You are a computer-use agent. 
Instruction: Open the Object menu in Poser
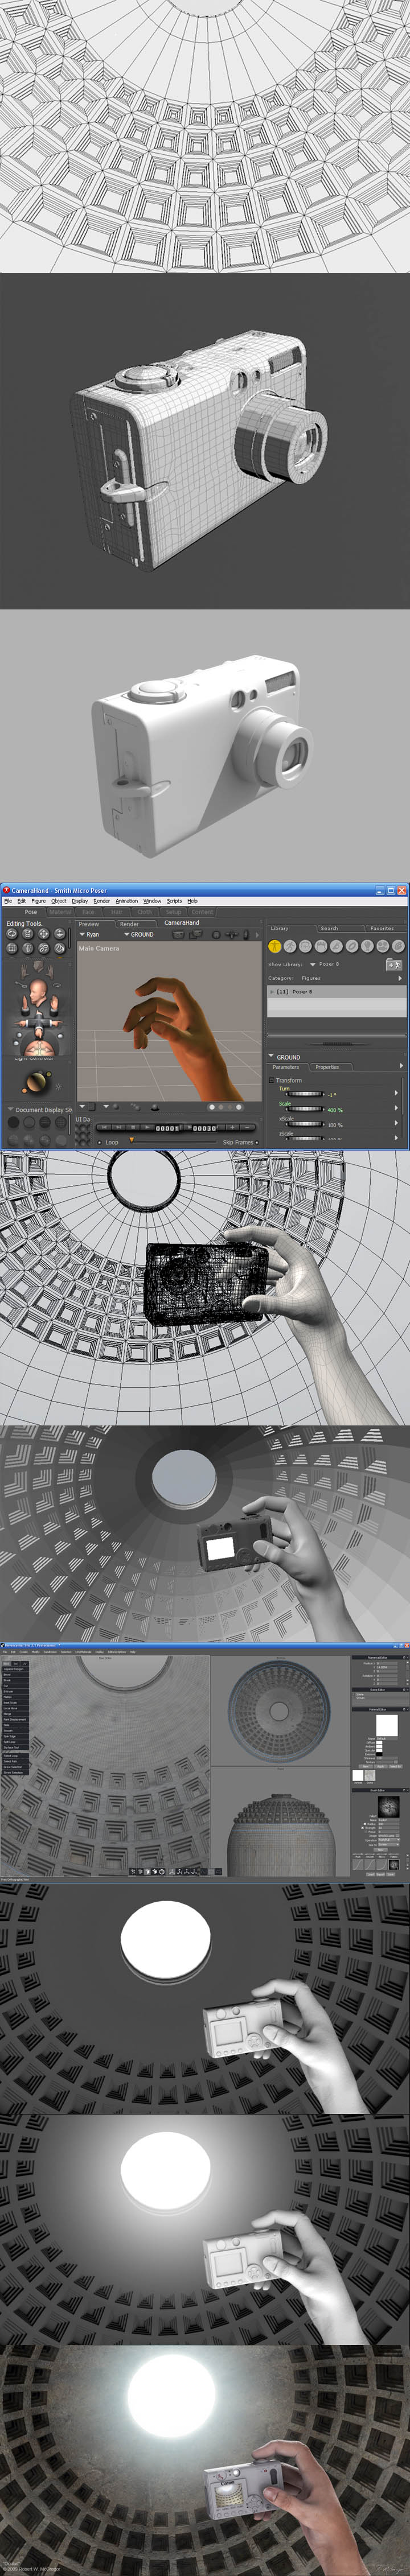pyautogui.click(x=59, y=901)
